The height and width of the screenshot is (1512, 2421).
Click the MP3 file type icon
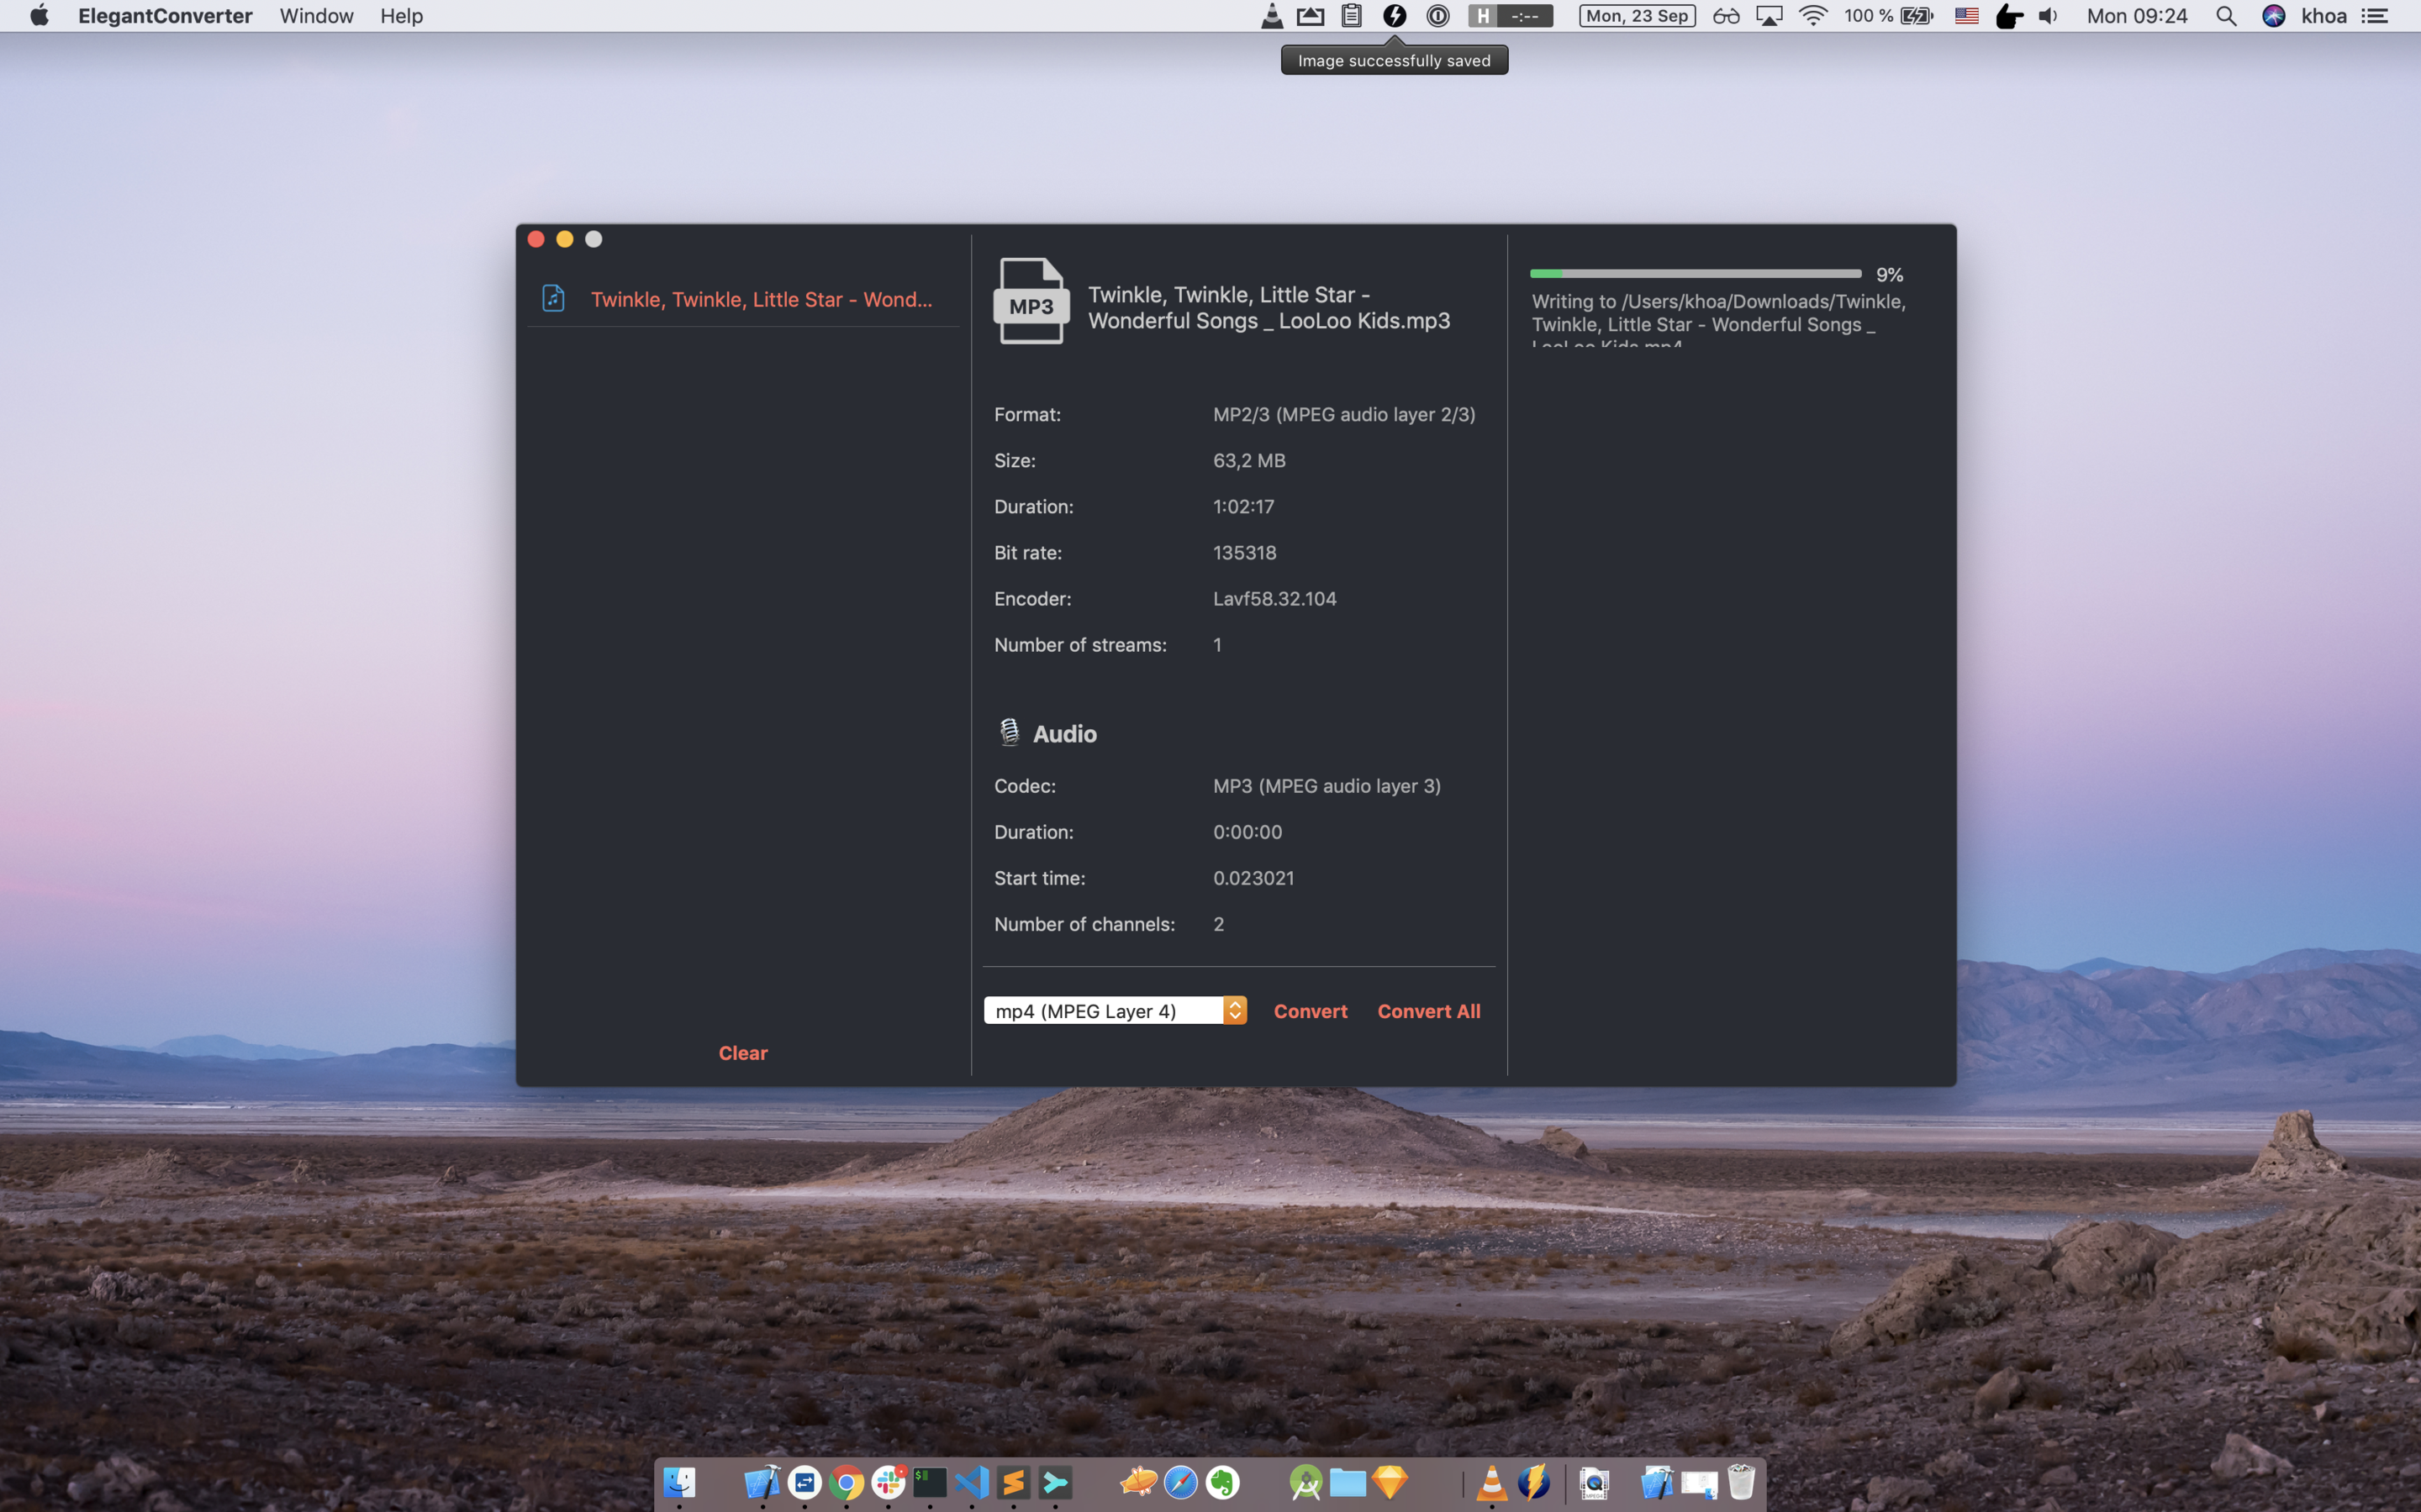point(1031,301)
